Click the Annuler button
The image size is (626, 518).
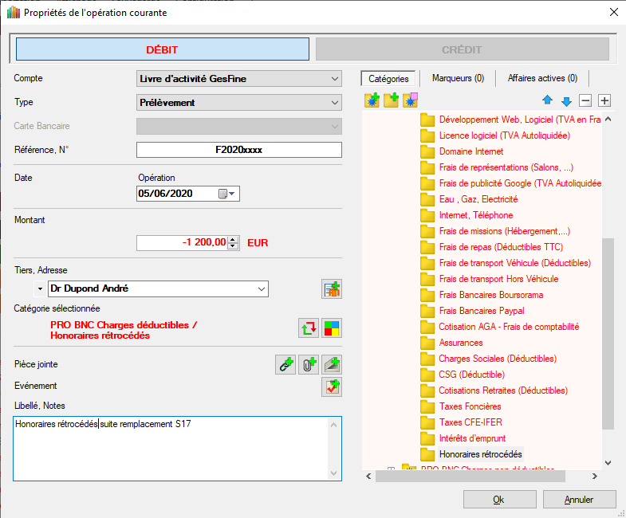pos(579,500)
